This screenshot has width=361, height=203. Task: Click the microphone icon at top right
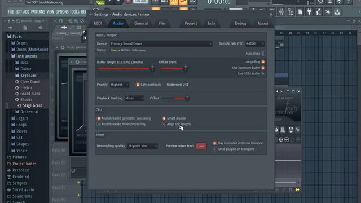coord(339,2)
